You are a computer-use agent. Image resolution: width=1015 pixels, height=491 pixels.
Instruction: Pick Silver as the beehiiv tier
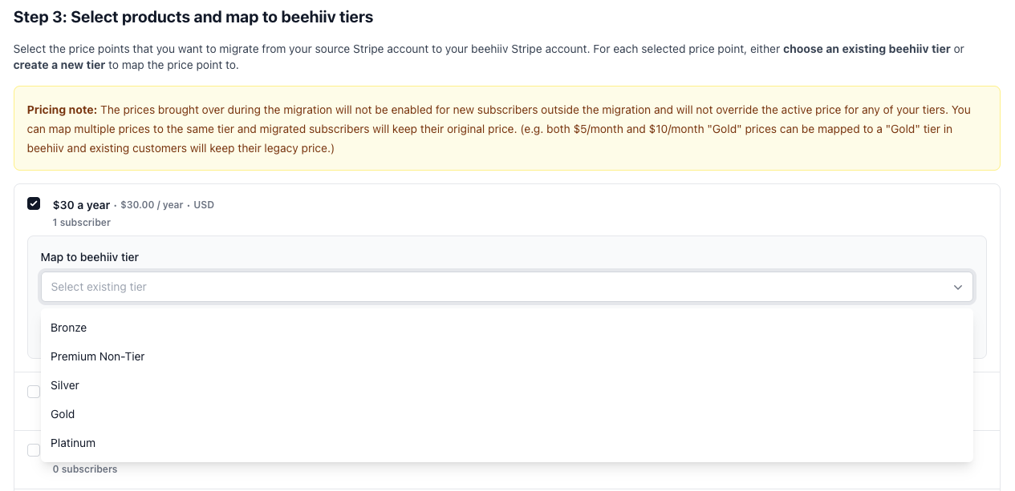(65, 385)
